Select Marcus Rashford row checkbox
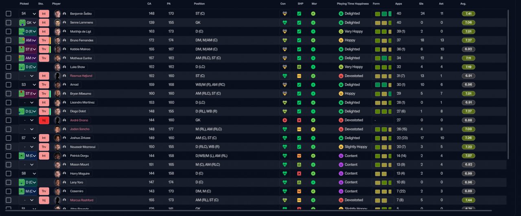Screen dimensions: 521x216 (9, 200)
